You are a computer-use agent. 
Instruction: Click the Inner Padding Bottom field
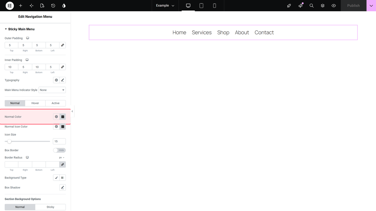39,67
